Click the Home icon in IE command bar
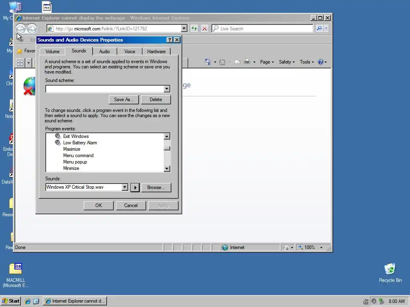Screen dimensions: 410x307 point(208,62)
